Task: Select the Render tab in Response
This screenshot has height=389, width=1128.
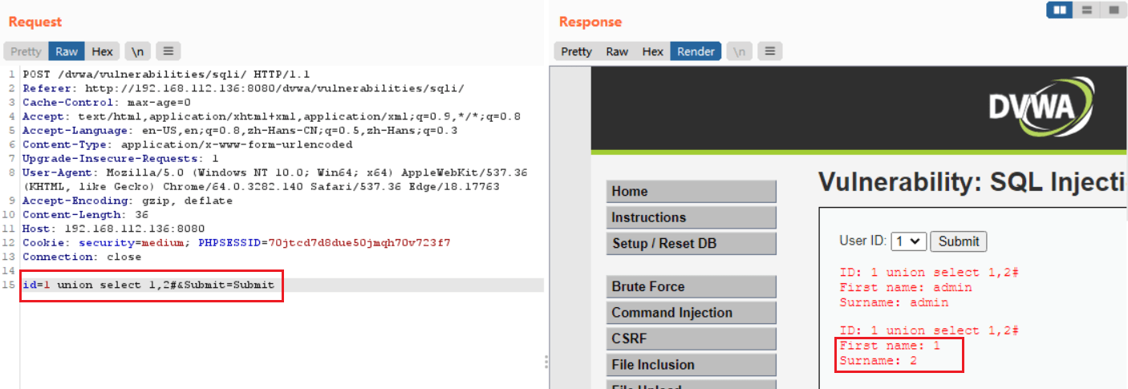Action: (x=696, y=51)
